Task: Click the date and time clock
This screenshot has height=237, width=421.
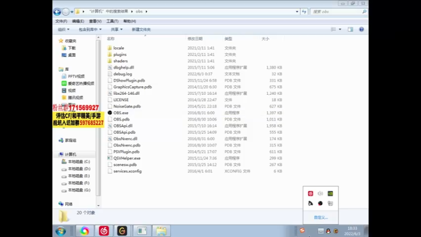Action: pyautogui.click(x=352, y=231)
